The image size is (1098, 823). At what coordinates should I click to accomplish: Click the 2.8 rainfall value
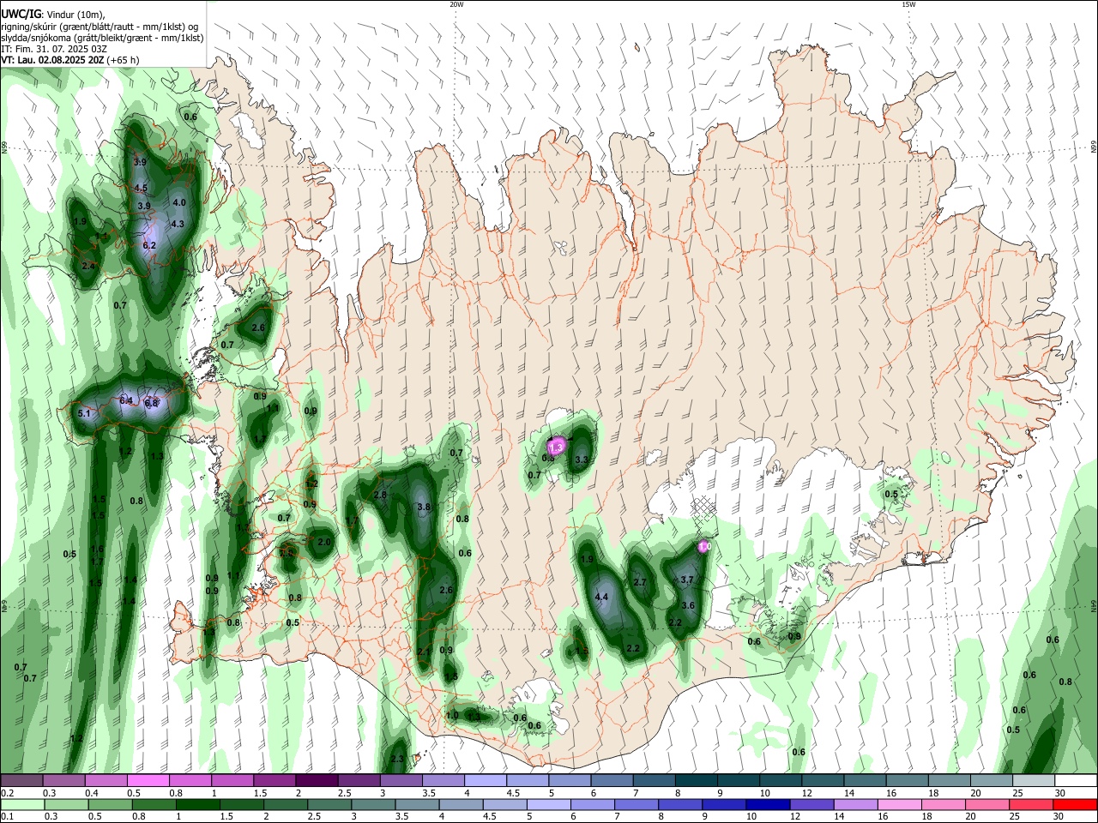click(380, 495)
